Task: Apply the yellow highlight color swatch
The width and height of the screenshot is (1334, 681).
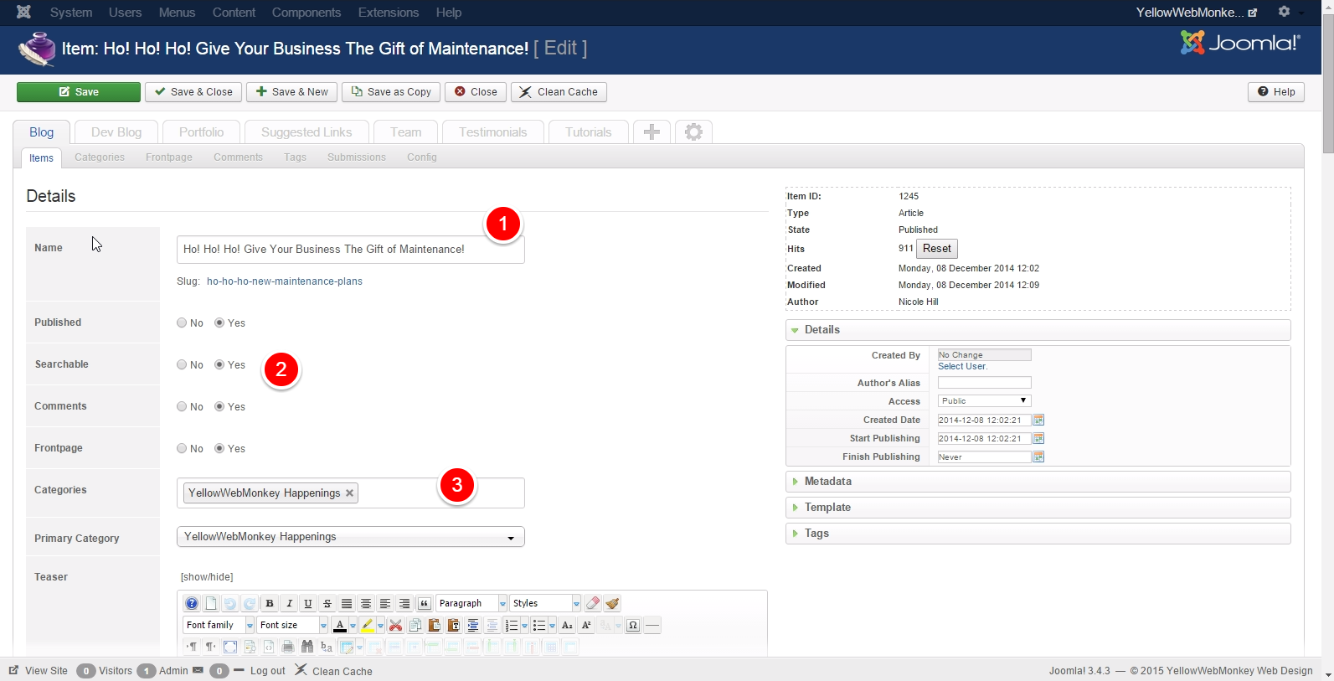Action: click(368, 625)
